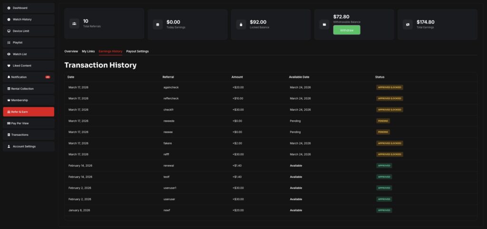Screen dimensions: 487x229
Task: Click the red notification count badge
Action: coord(48,77)
